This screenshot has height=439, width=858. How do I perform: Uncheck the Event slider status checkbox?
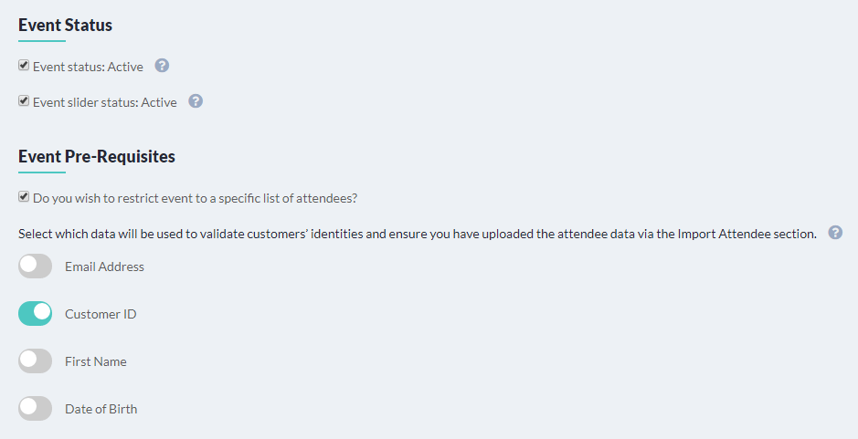click(24, 100)
